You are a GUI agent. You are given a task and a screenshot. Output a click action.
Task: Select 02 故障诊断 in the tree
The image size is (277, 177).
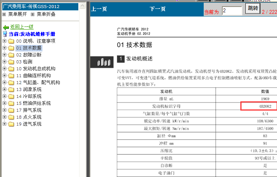point(29,55)
